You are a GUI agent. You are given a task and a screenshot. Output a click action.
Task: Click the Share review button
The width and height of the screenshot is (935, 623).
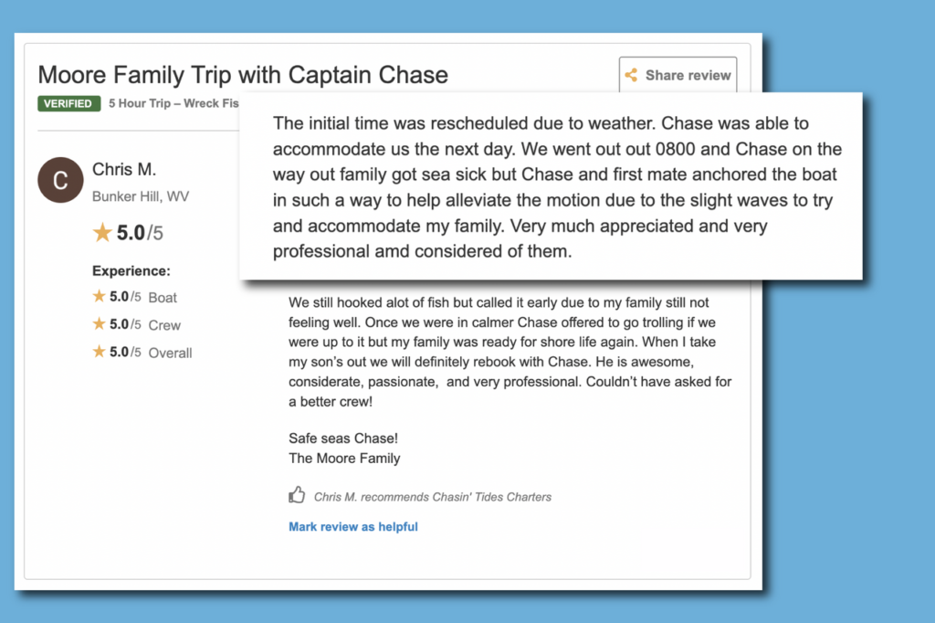[678, 76]
